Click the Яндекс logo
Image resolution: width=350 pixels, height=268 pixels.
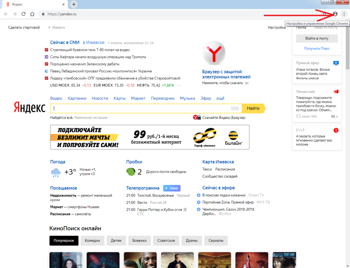tap(29, 107)
